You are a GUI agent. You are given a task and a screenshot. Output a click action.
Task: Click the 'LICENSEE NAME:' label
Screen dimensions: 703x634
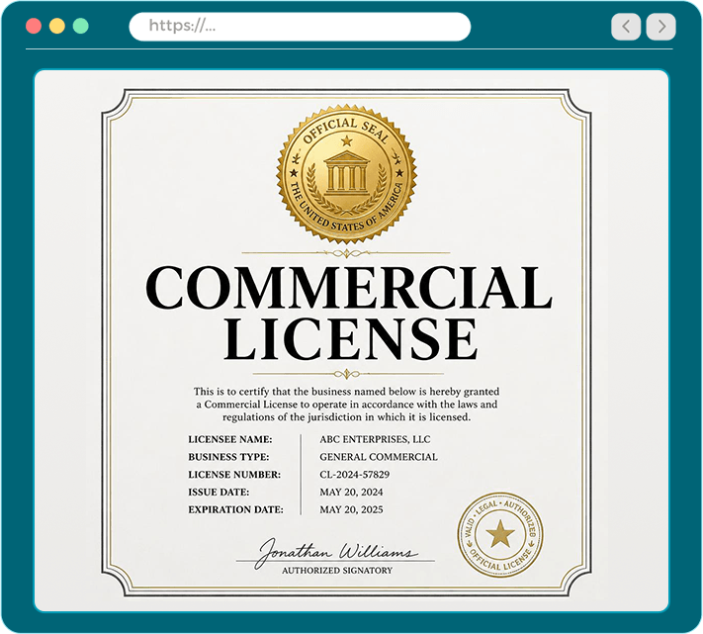(230, 439)
